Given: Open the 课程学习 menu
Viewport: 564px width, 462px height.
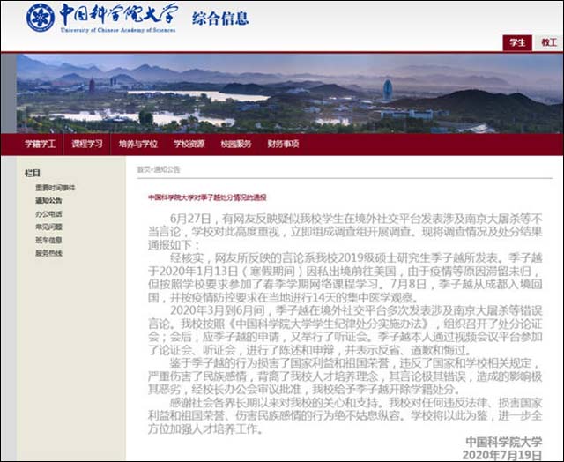Looking at the screenshot, I should pyautogui.click(x=87, y=144).
